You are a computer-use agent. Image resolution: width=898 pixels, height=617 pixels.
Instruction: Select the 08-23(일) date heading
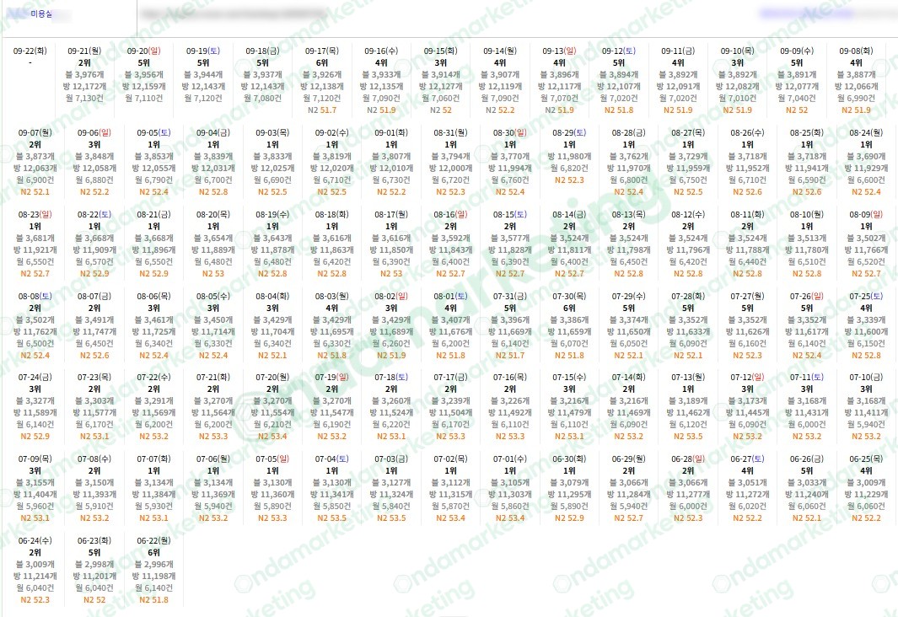(x=35, y=215)
